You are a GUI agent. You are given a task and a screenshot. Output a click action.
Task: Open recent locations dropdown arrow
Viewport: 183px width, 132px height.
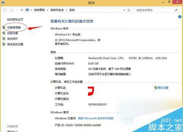tap(17, 10)
